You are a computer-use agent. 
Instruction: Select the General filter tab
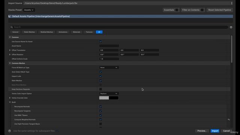(x=15, y=32)
